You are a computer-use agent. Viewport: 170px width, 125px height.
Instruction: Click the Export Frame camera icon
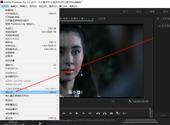point(112,113)
